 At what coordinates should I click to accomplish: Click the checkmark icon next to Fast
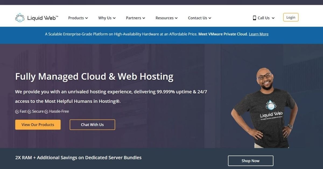(x=17, y=111)
